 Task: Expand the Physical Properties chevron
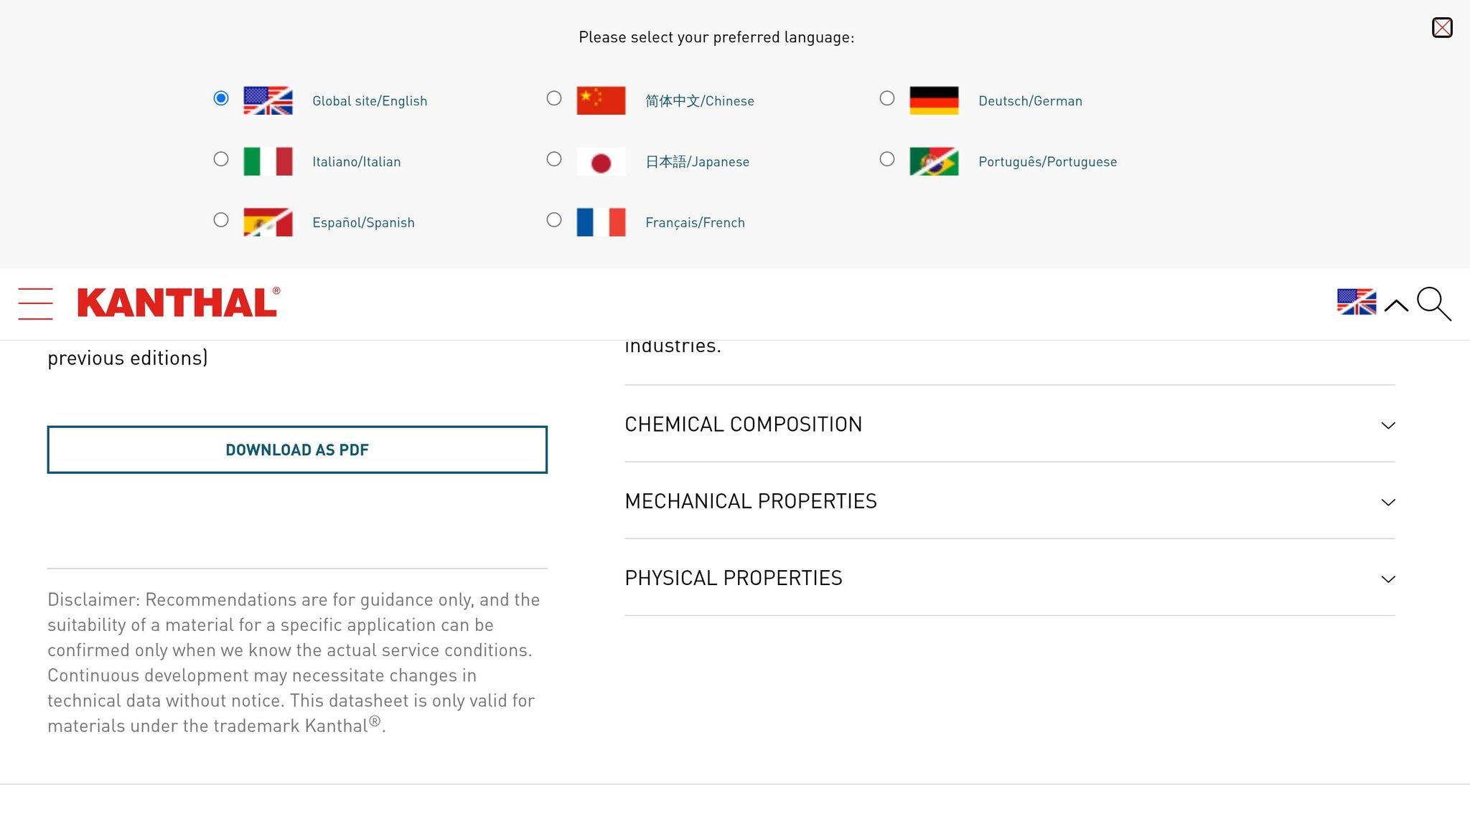click(1388, 579)
